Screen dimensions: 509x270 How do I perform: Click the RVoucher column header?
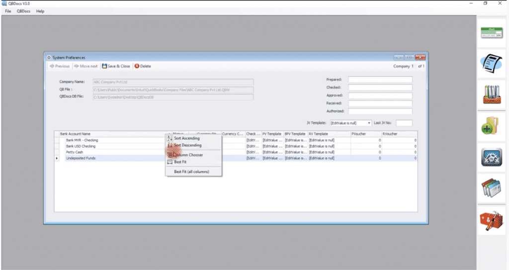tap(399, 134)
